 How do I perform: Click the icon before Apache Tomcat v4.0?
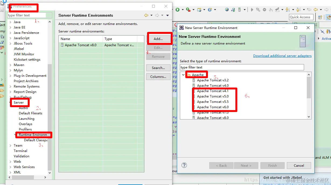pos(194,86)
